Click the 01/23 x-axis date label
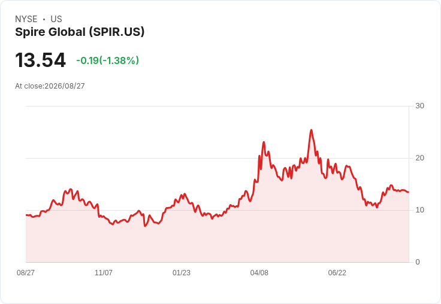Screen dimensions: 441x304 [x=182, y=272]
